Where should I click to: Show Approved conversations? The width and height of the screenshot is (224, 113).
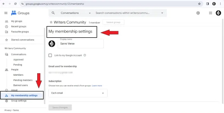click(18, 60)
